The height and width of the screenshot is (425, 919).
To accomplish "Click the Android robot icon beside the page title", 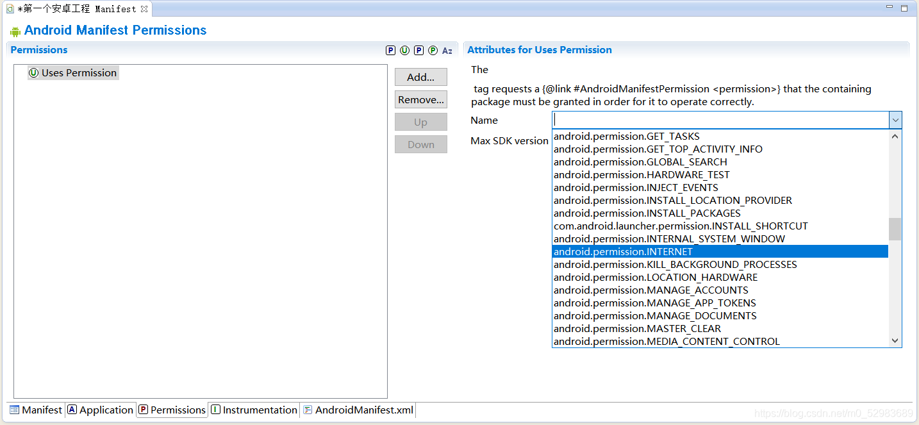I will tap(15, 31).
